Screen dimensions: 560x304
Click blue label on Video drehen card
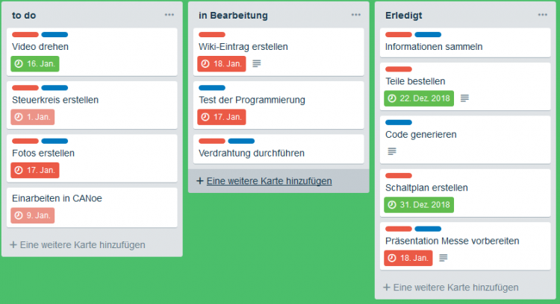pyautogui.click(x=55, y=35)
